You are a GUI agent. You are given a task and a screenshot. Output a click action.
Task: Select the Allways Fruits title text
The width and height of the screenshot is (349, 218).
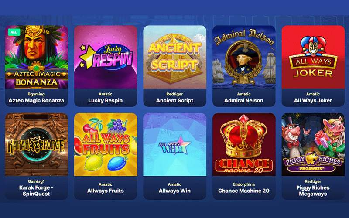(106, 191)
